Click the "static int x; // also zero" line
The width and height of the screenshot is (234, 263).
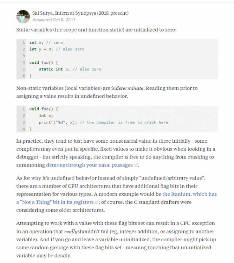point(70,69)
